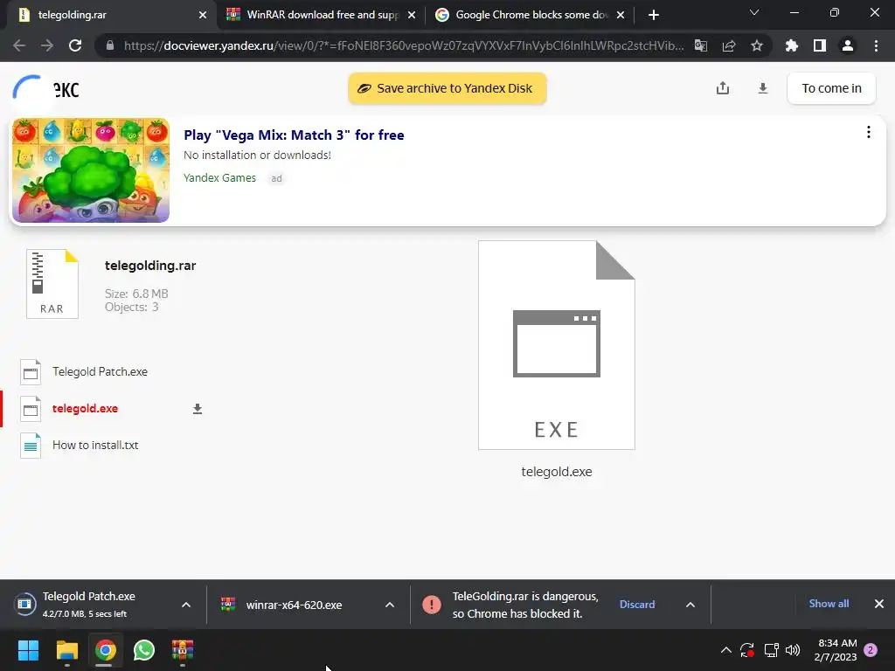Viewport: 895px width, 671px height.
Task: Close the Google Chrome blocks tab
Action: [621, 16]
